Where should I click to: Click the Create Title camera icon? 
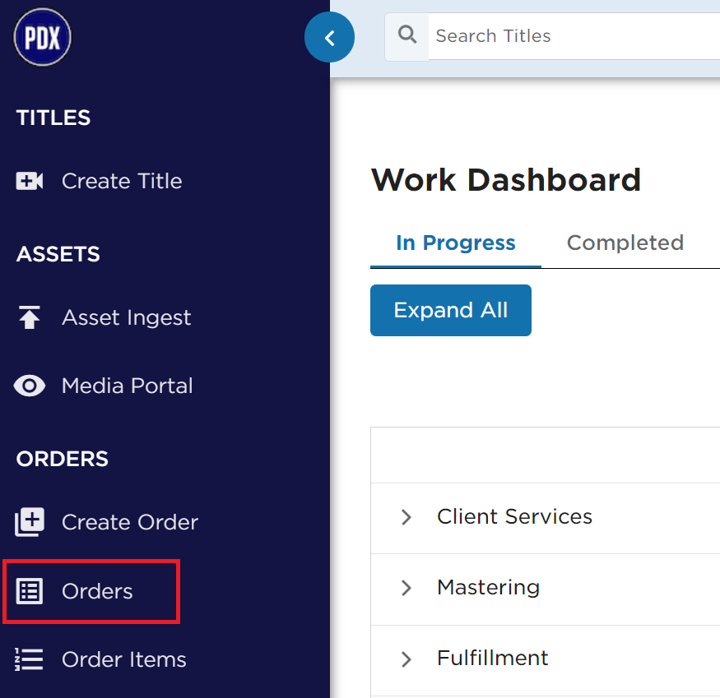coord(30,181)
